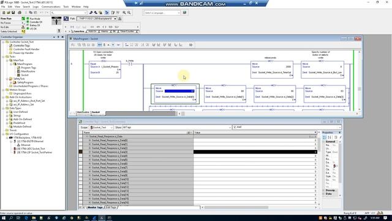Open the Scope dropdown in Controller Tags

click(111, 128)
